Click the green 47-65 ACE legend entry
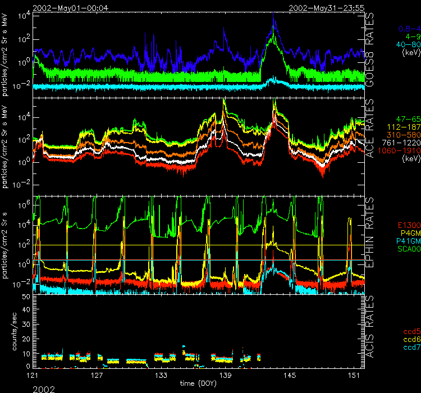 point(405,120)
